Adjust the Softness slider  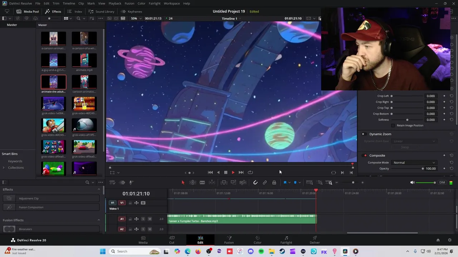[x=407, y=120]
